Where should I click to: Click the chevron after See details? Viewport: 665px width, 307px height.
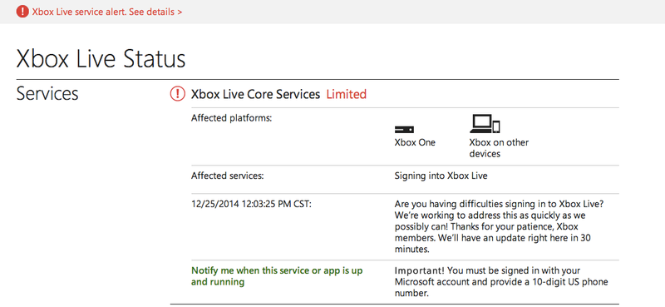[180, 12]
